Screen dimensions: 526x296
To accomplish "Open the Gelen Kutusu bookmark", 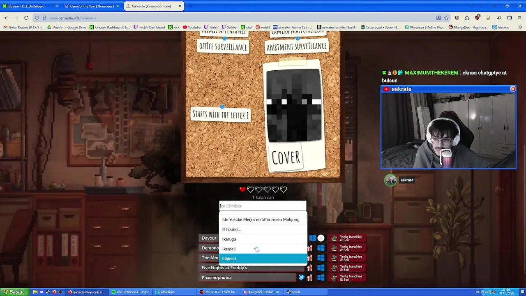I will pyautogui.click(x=23, y=27).
